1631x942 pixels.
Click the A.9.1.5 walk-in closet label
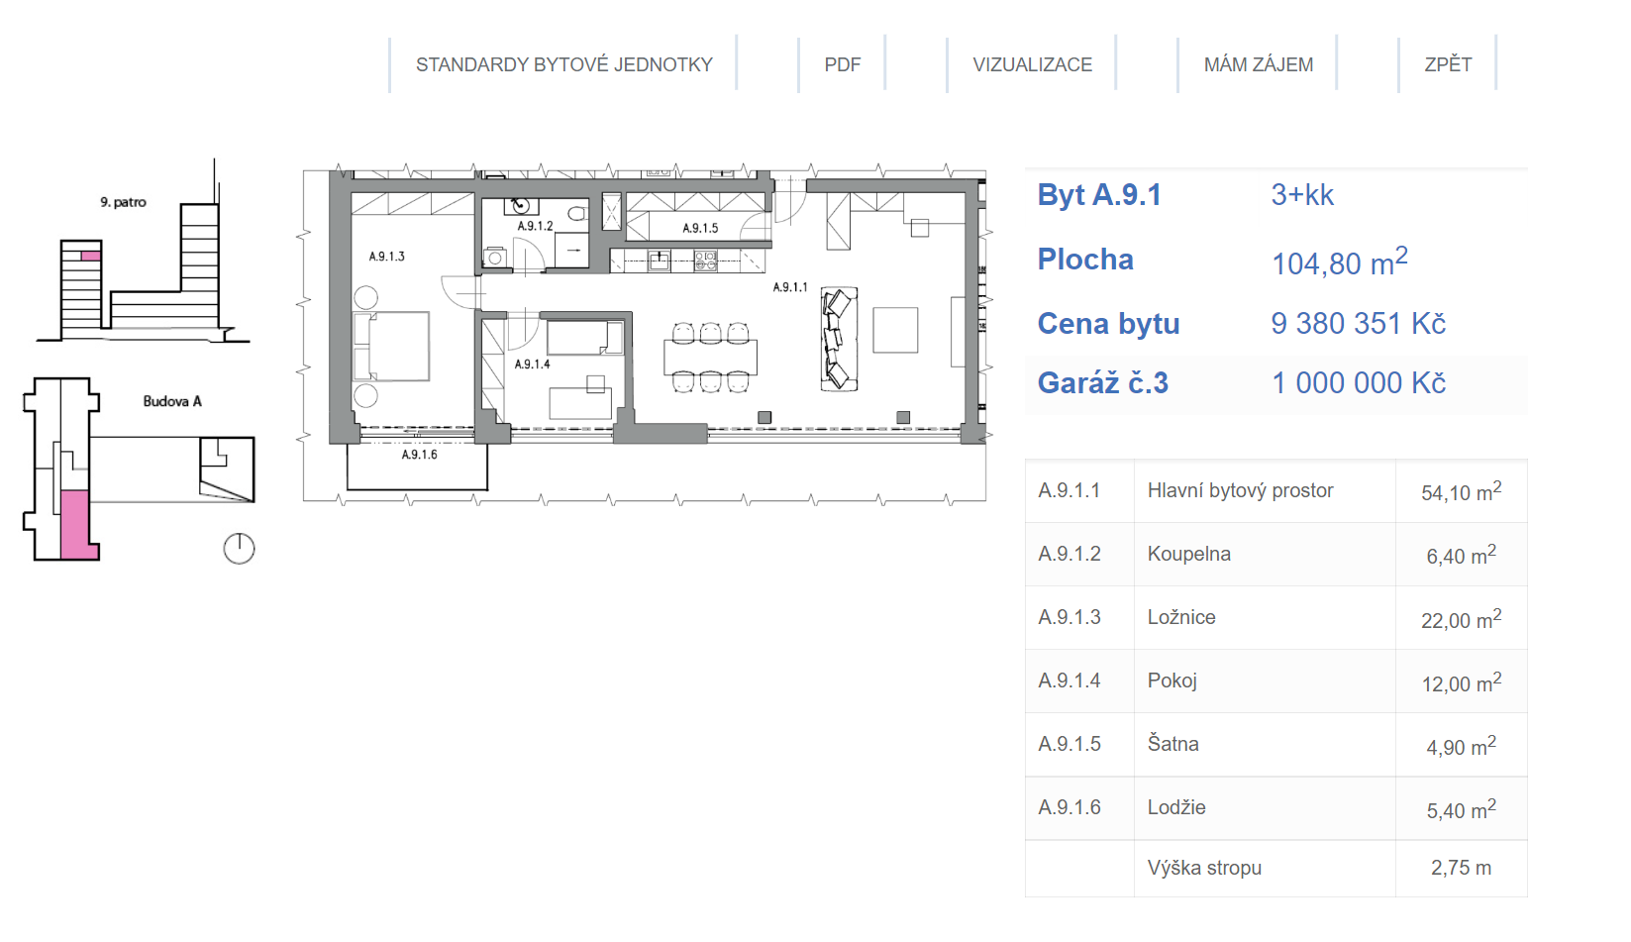click(x=700, y=228)
